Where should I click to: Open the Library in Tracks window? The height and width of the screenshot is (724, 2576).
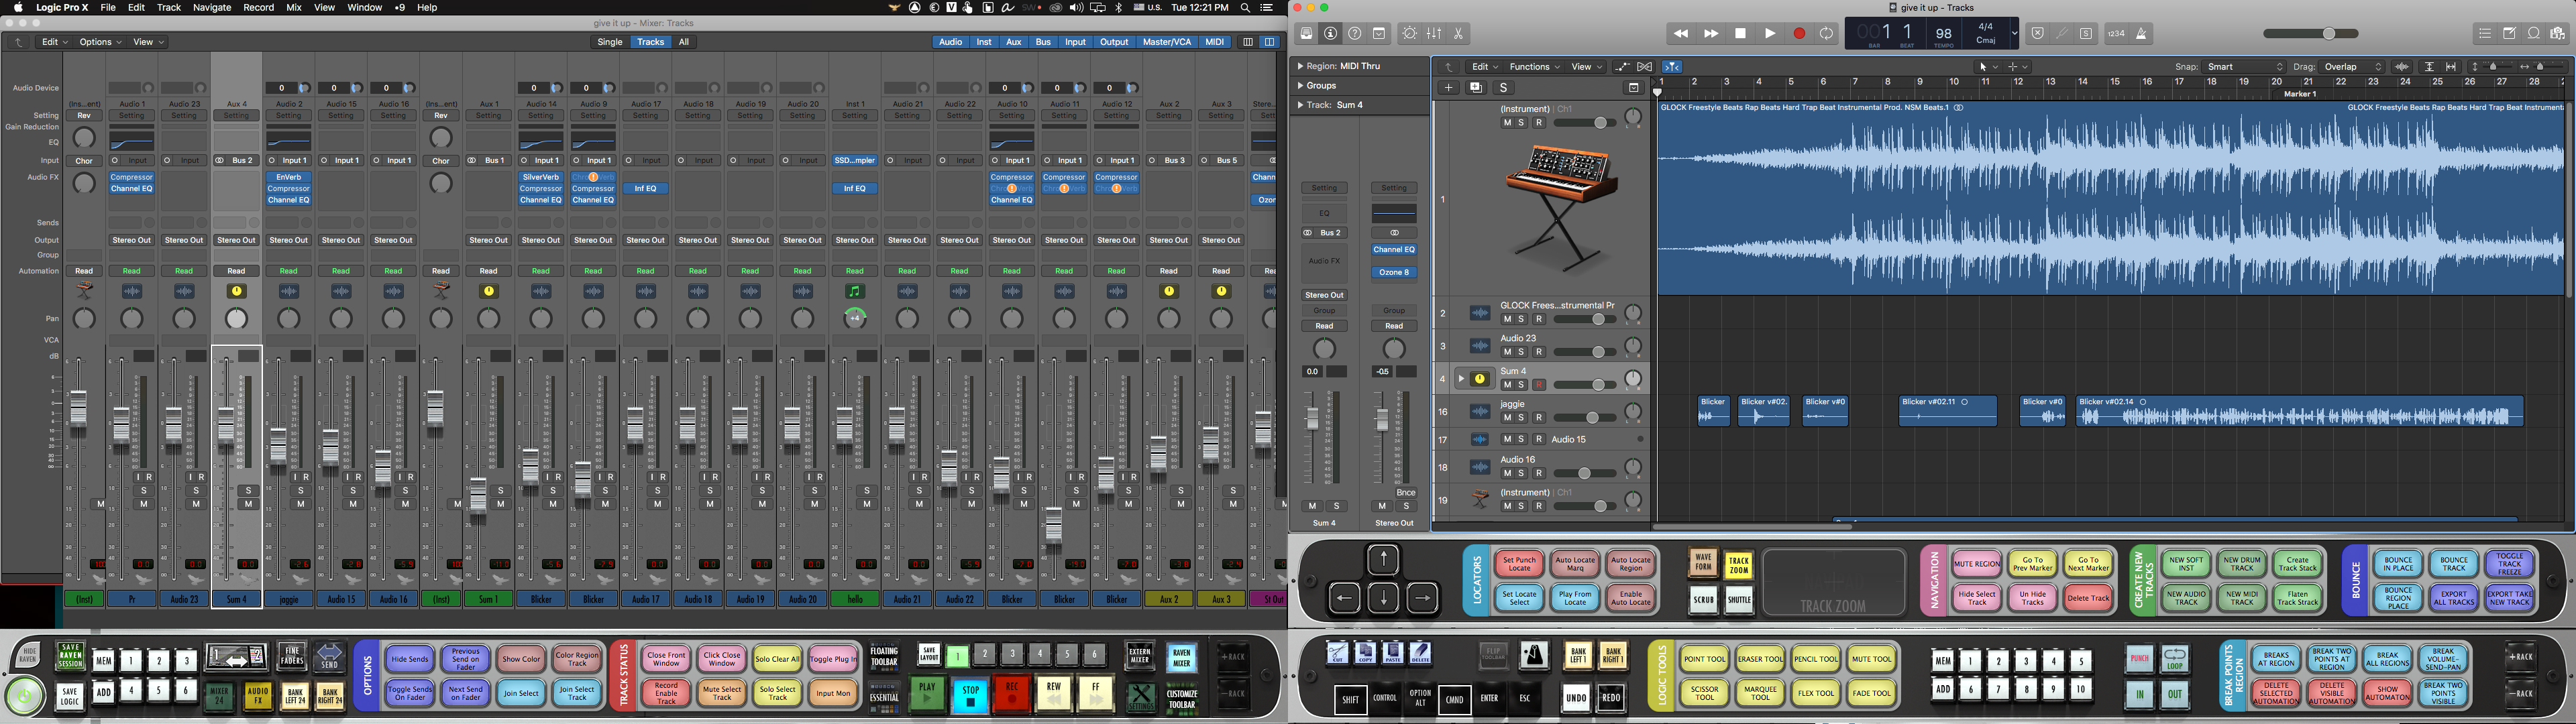pos(1306,34)
